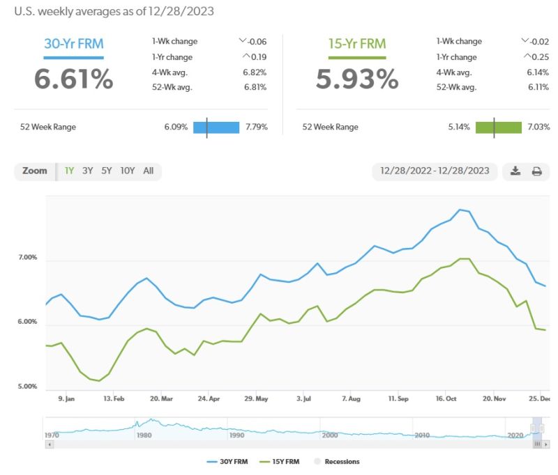Click the print chart icon
The height and width of the screenshot is (475, 558).
point(536,171)
